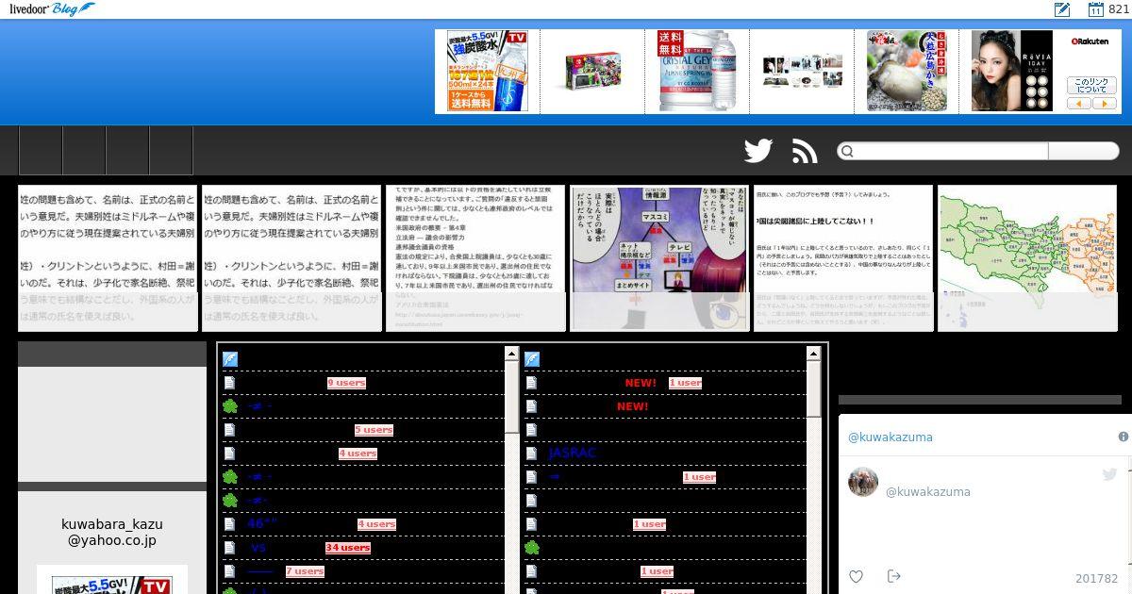
Task: Show next Rakuten ad with right arrow
Action: [x=1105, y=104]
